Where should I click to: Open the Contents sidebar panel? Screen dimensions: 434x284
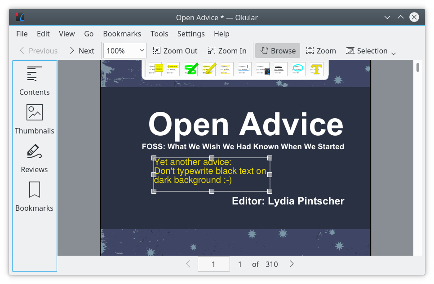(35, 81)
